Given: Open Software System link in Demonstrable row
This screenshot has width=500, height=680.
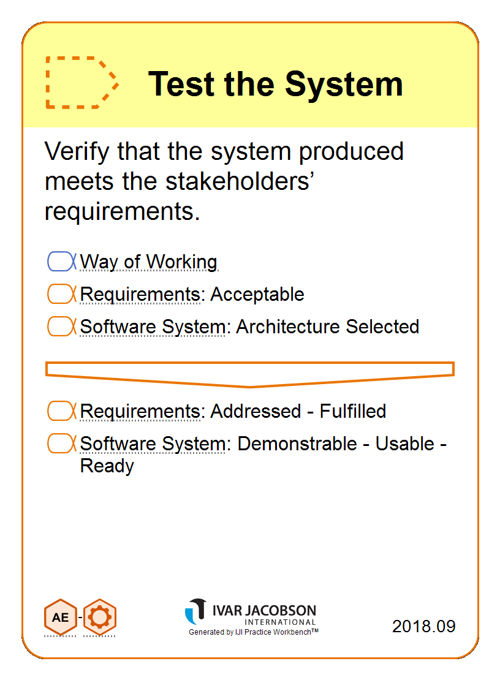Looking at the screenshot, I should pos(153,444).
